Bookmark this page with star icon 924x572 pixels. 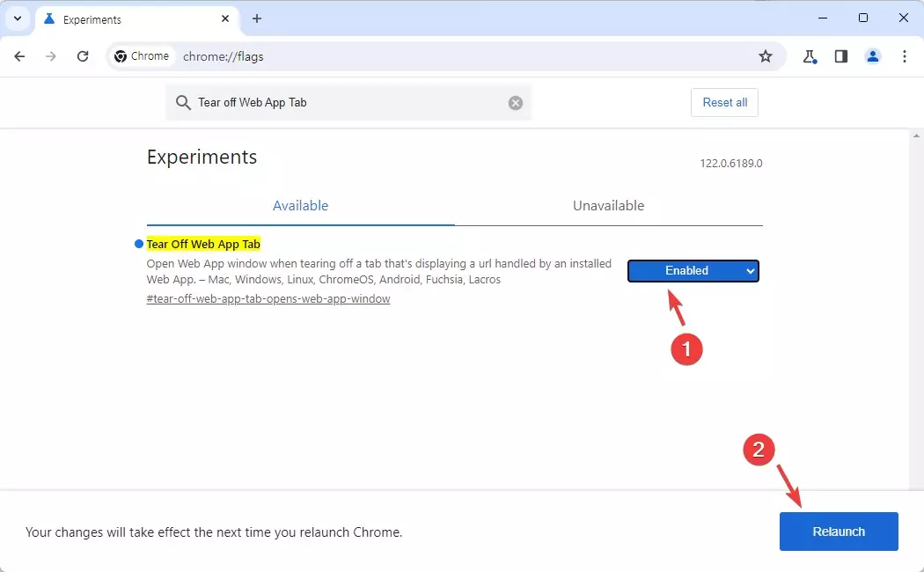point(765,56)
